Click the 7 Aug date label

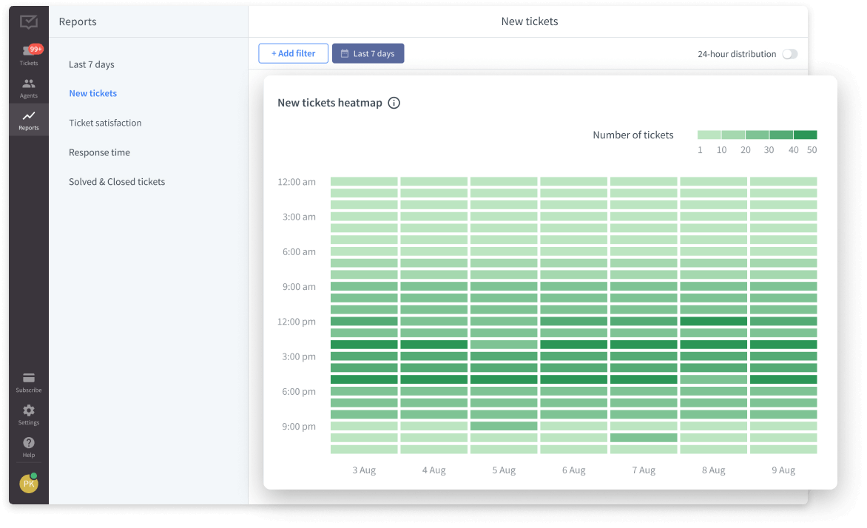pos(644,470)
